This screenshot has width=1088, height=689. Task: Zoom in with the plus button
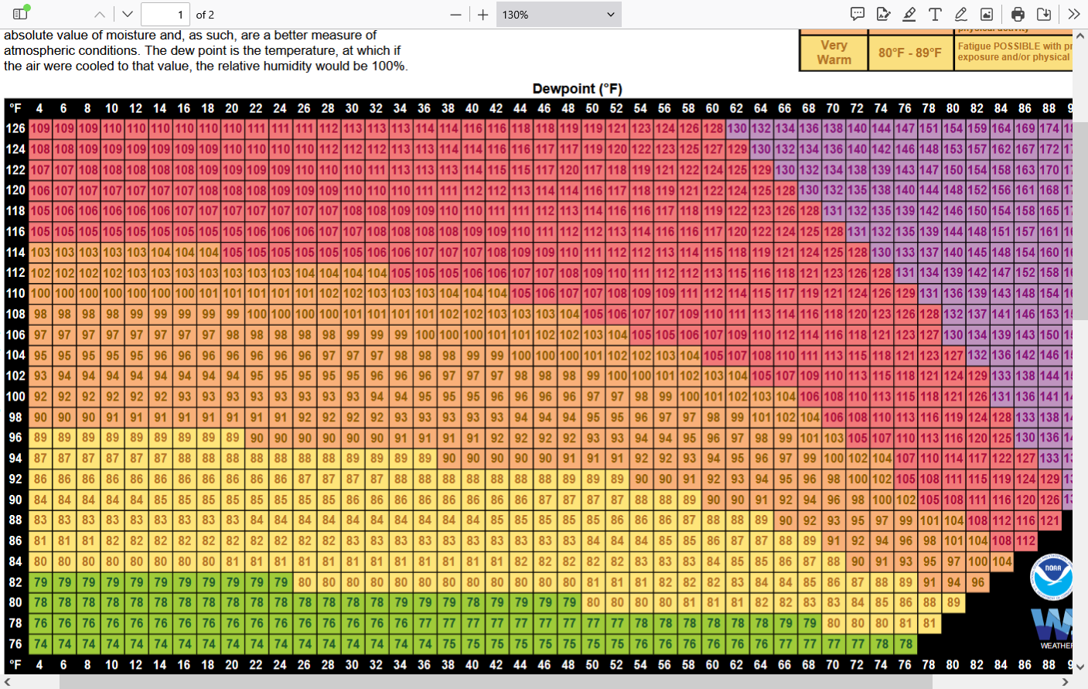coord(483,15)
